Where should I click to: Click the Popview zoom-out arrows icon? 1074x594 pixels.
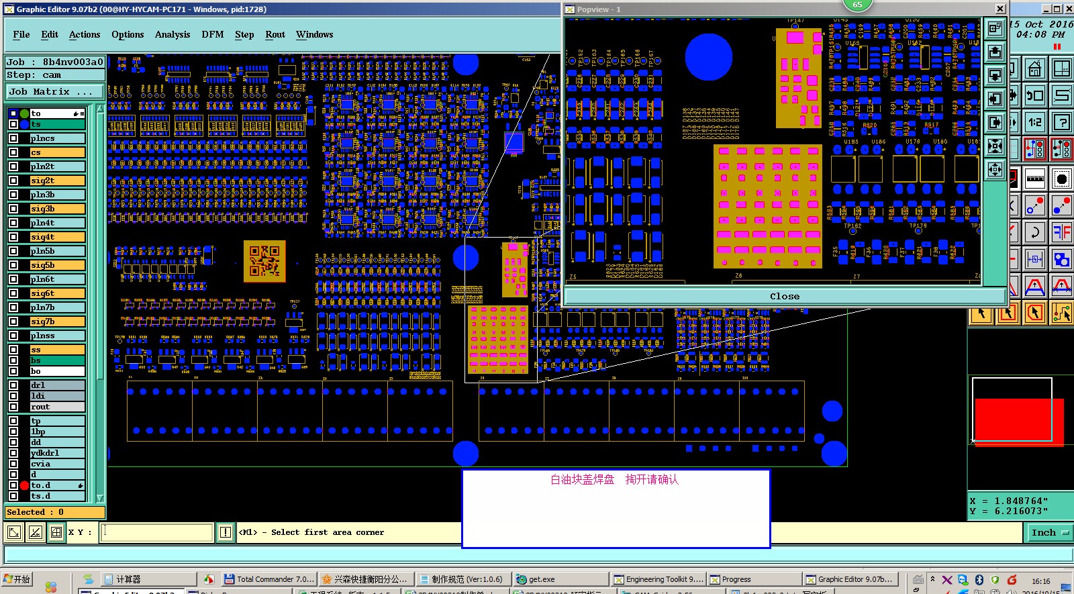[995, 169]
